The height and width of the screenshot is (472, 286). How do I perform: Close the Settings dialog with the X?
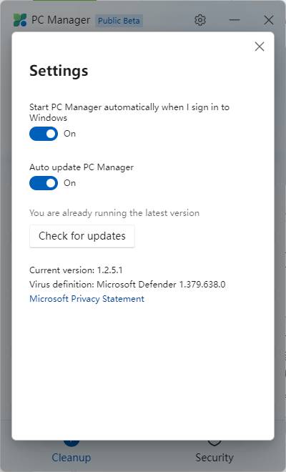(260, 46)
